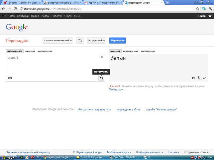Go forward in browser history
The image size is (214, 160).
pos(9,9)
